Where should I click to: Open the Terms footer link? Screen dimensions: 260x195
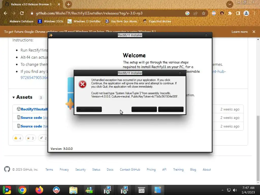pyautogui.click(x=49, y=170)
